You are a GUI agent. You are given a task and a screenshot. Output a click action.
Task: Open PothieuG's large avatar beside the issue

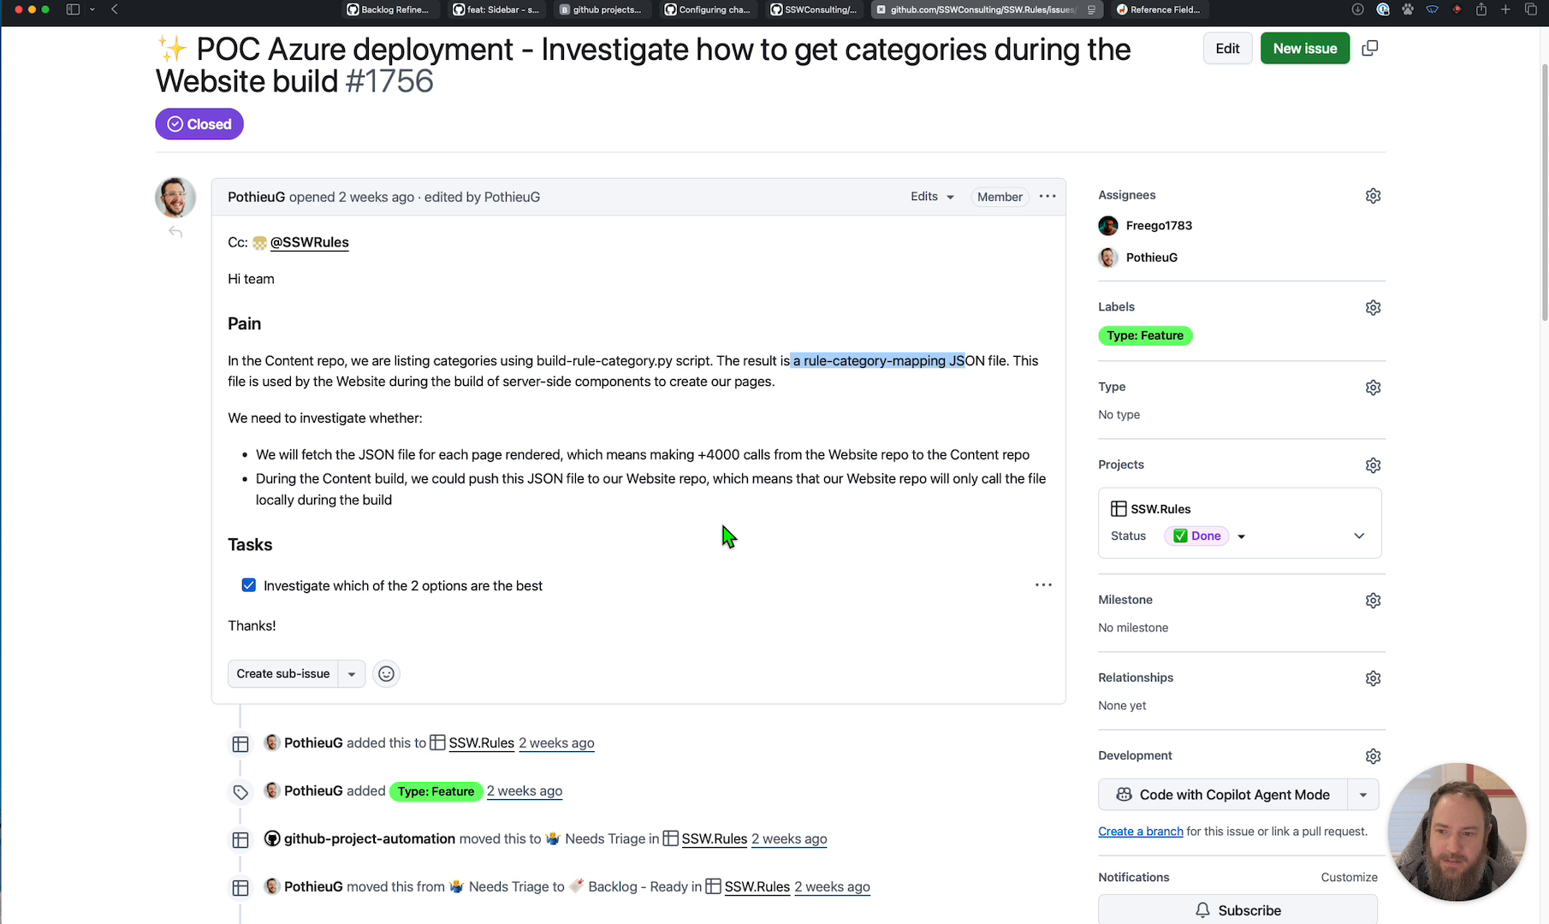pos(175,198)
